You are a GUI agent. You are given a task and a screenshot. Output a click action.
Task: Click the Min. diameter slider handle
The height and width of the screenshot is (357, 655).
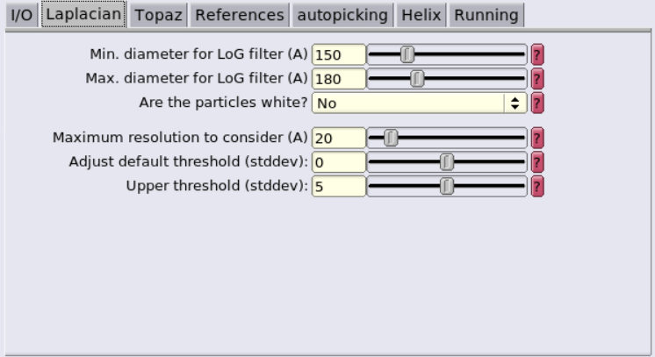[x=407, y=54]
